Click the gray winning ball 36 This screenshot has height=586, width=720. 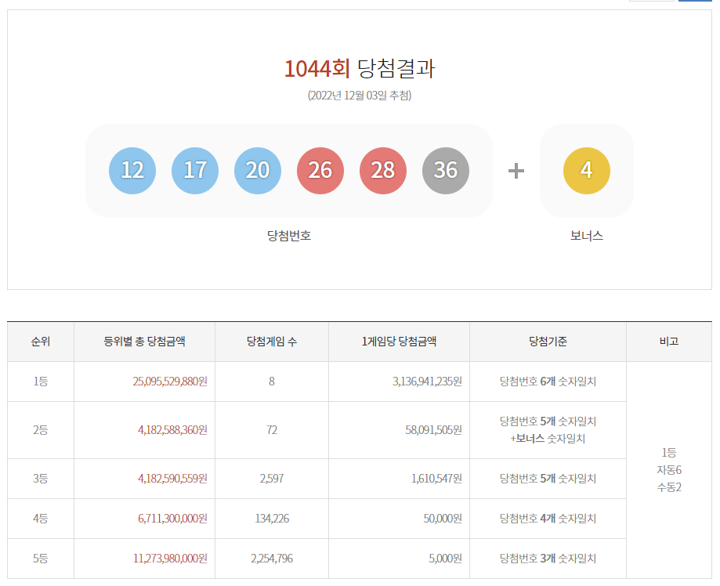(445, 171)
